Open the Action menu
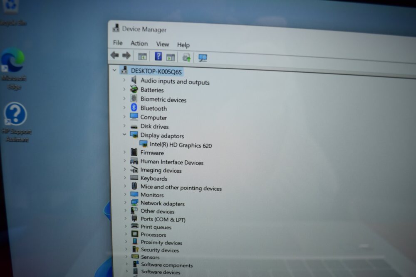This screenshot has width=416, height=277. [x=139, y=44]
